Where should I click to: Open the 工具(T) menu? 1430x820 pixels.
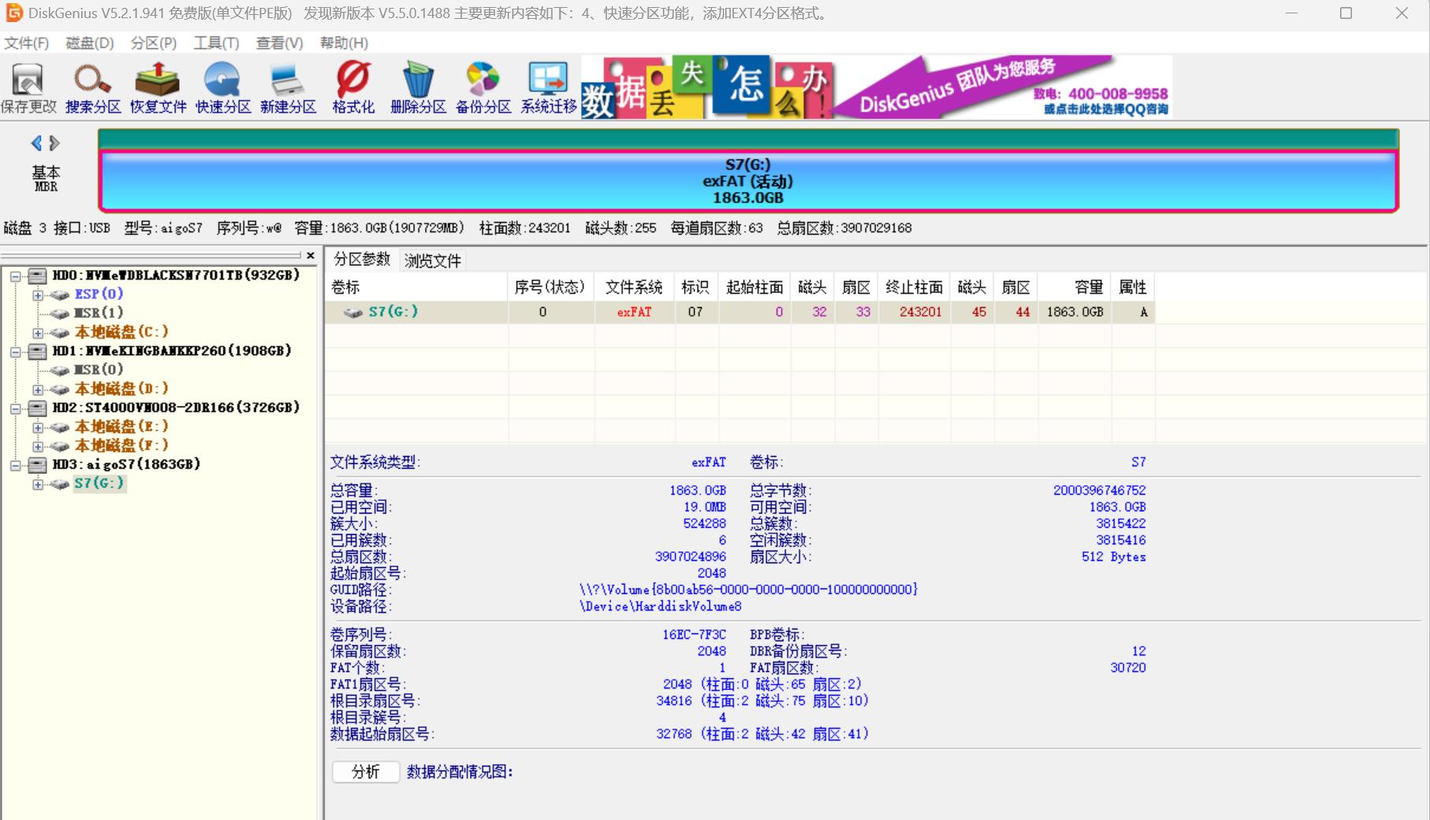[214, 43]
